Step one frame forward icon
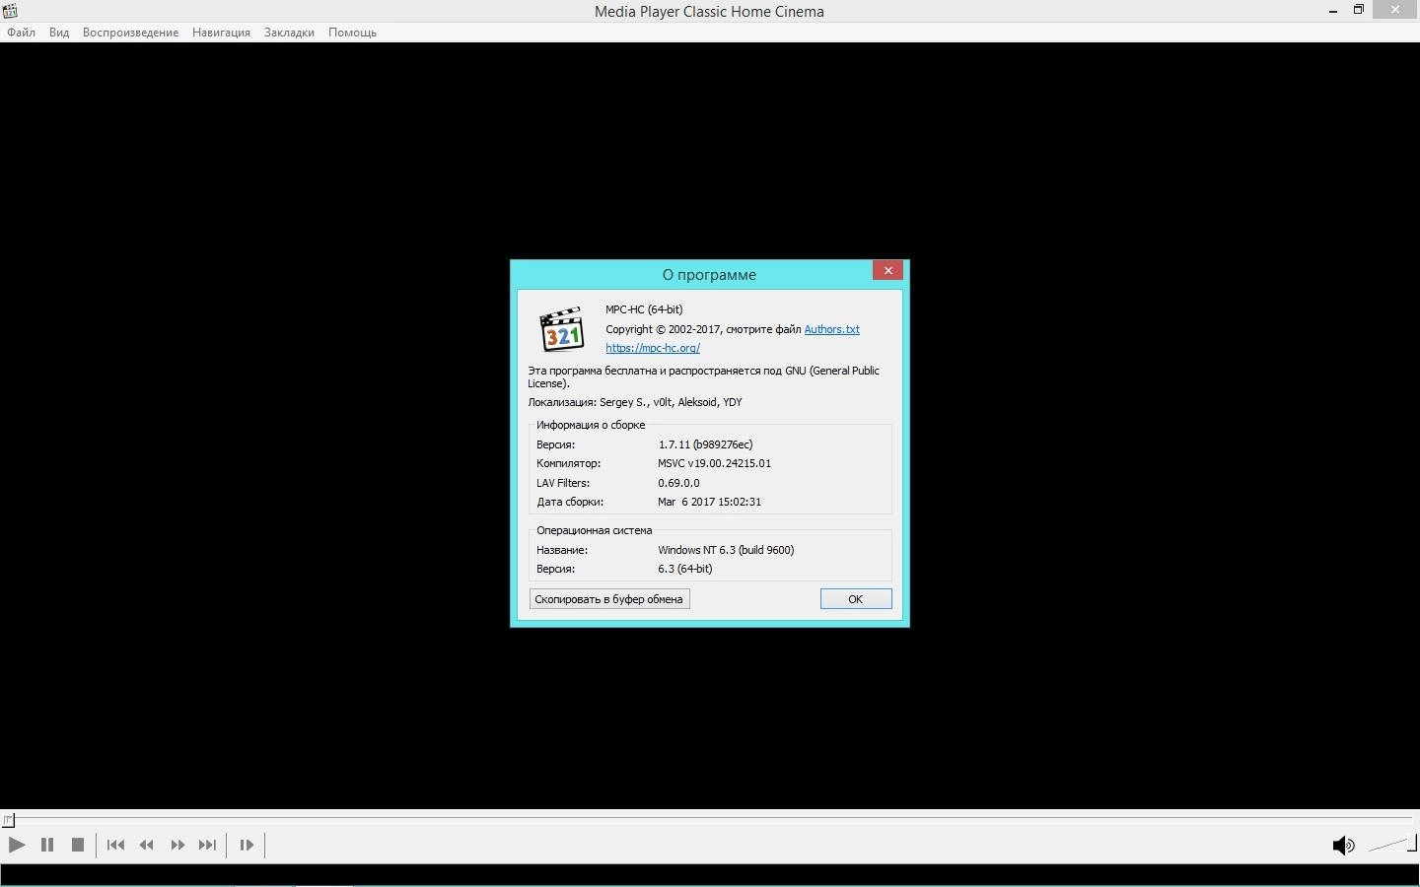Viewport: 1420px width, 887px height. click(247, 845)
